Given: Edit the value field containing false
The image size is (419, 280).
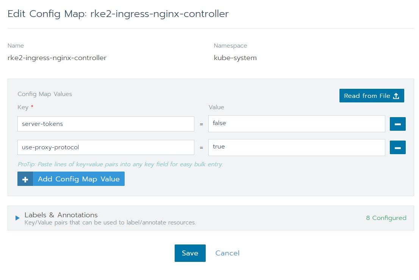Looking at the screenshot, I should (x=297, y=124).
